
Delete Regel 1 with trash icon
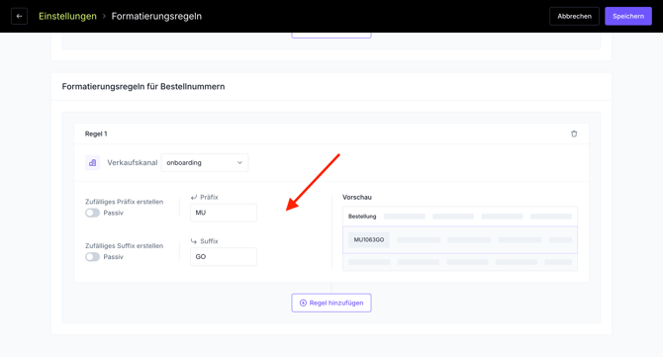[x=574, y=134]
